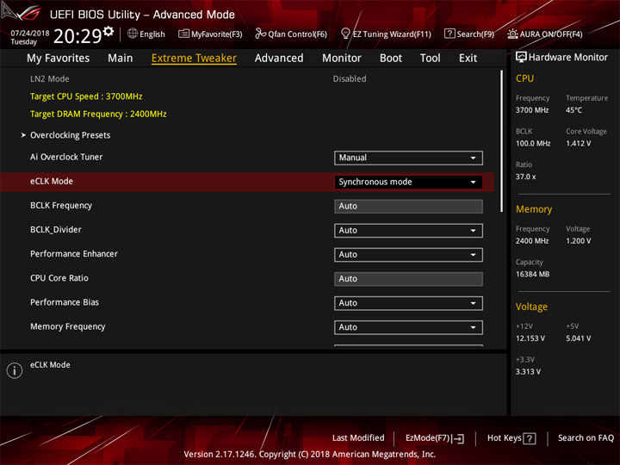Click the EzMode exit arrow icon

458,438
